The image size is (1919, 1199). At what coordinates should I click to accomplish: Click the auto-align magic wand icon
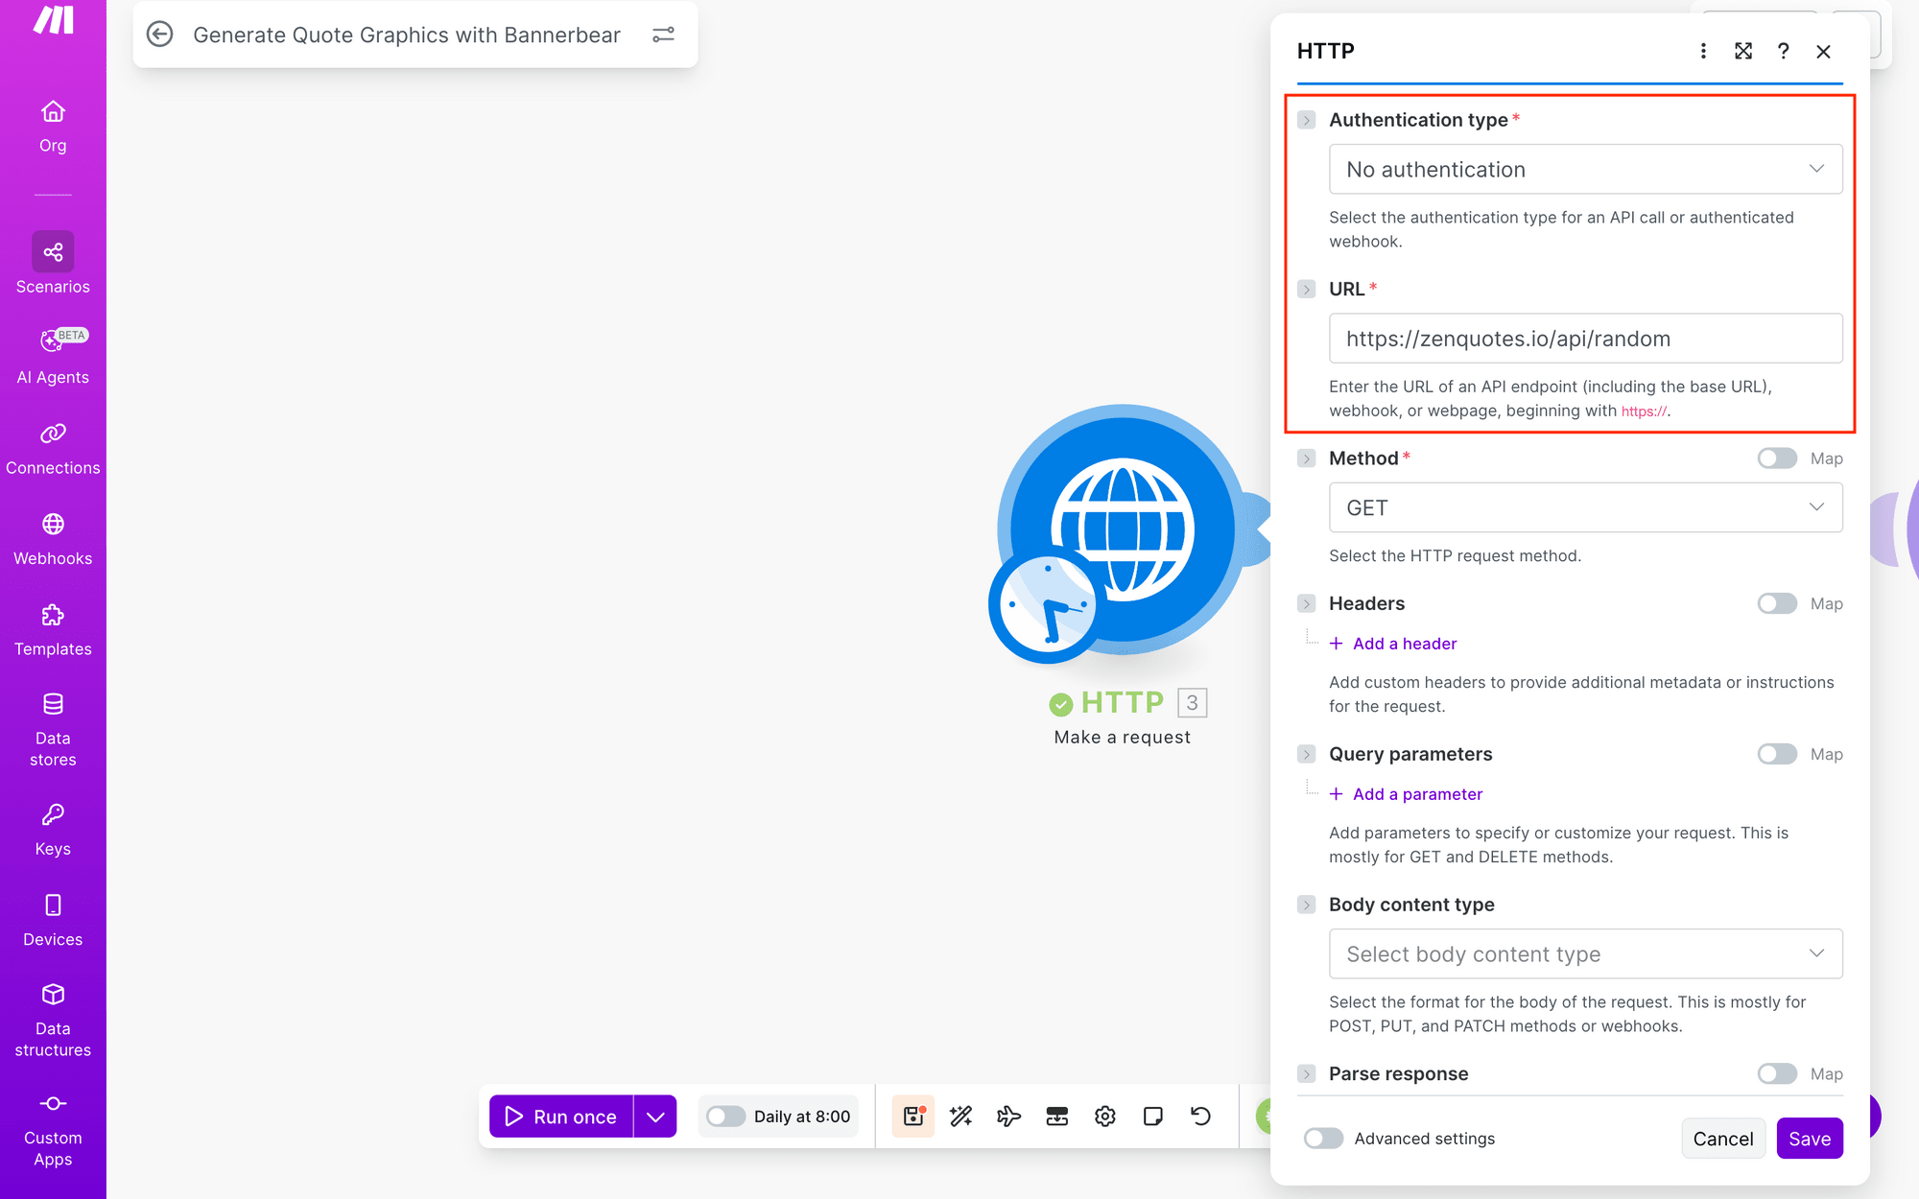960,1116
